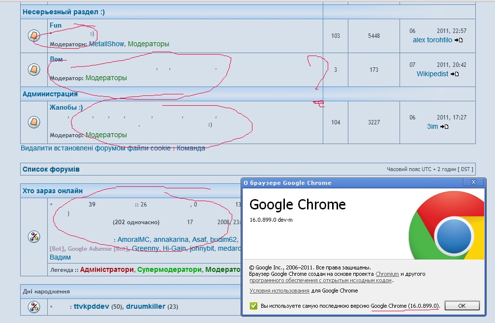Click green up-to-date check icon in dialog
This screenshot has width=495, height=323.
tap(253, 306)
